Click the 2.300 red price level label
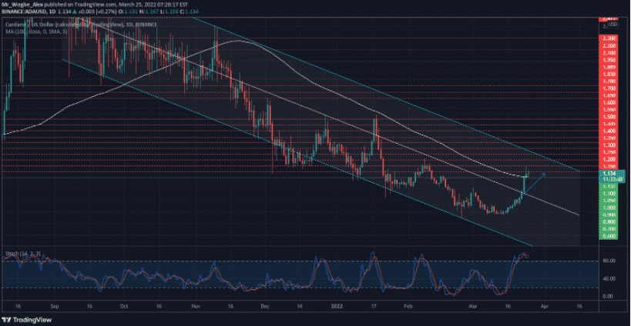The image size is (631, 326). 609,38
